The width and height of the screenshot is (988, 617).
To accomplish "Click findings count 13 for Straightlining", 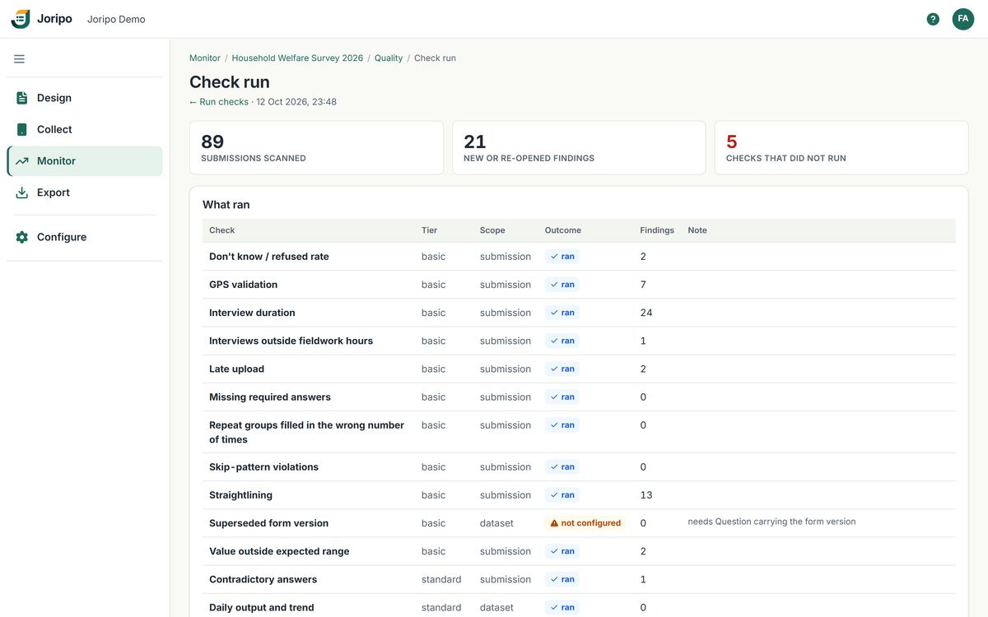I will (x=646, y=494).
